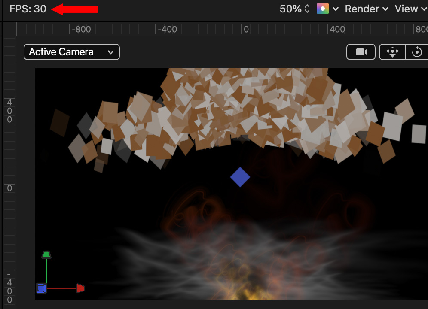This screenshot has width=428, height=309.
Task: Select the Pan 3D view tool
Action: coord(392,52)
